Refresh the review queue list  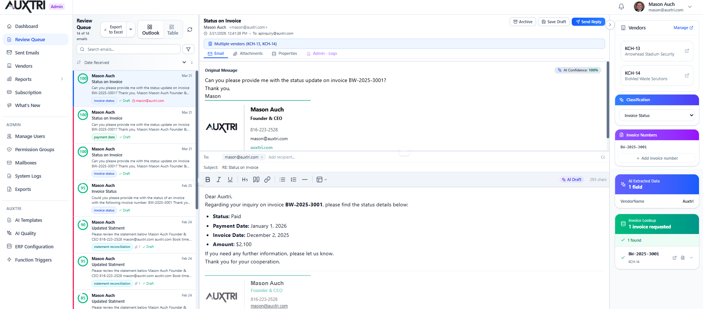click(x=190, y=29)
